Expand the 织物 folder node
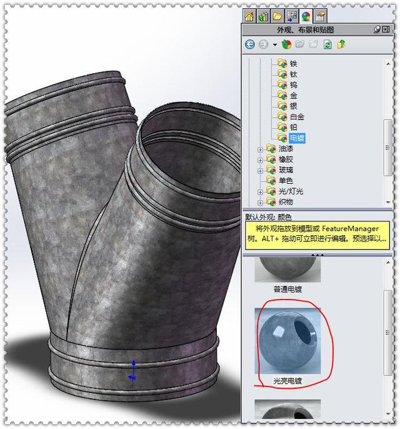This screenshot has height=429, width=400. (x=260, y=203)
